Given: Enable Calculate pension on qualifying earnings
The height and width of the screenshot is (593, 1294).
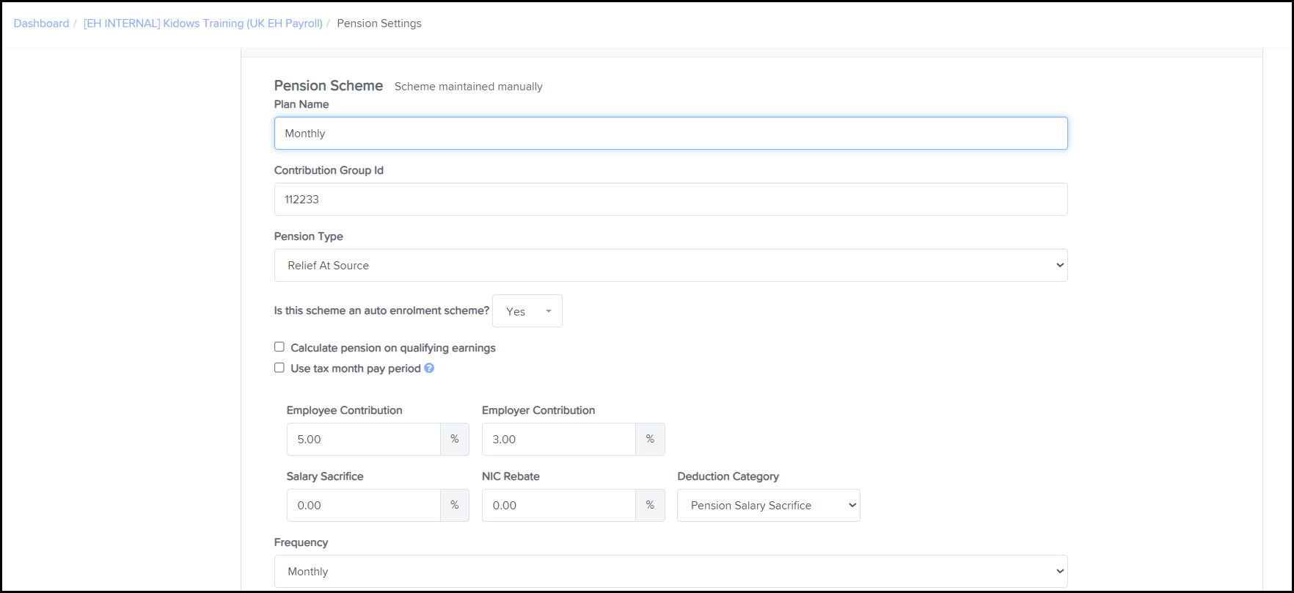Looking at the screenshot, I should [x=279, y=347].
